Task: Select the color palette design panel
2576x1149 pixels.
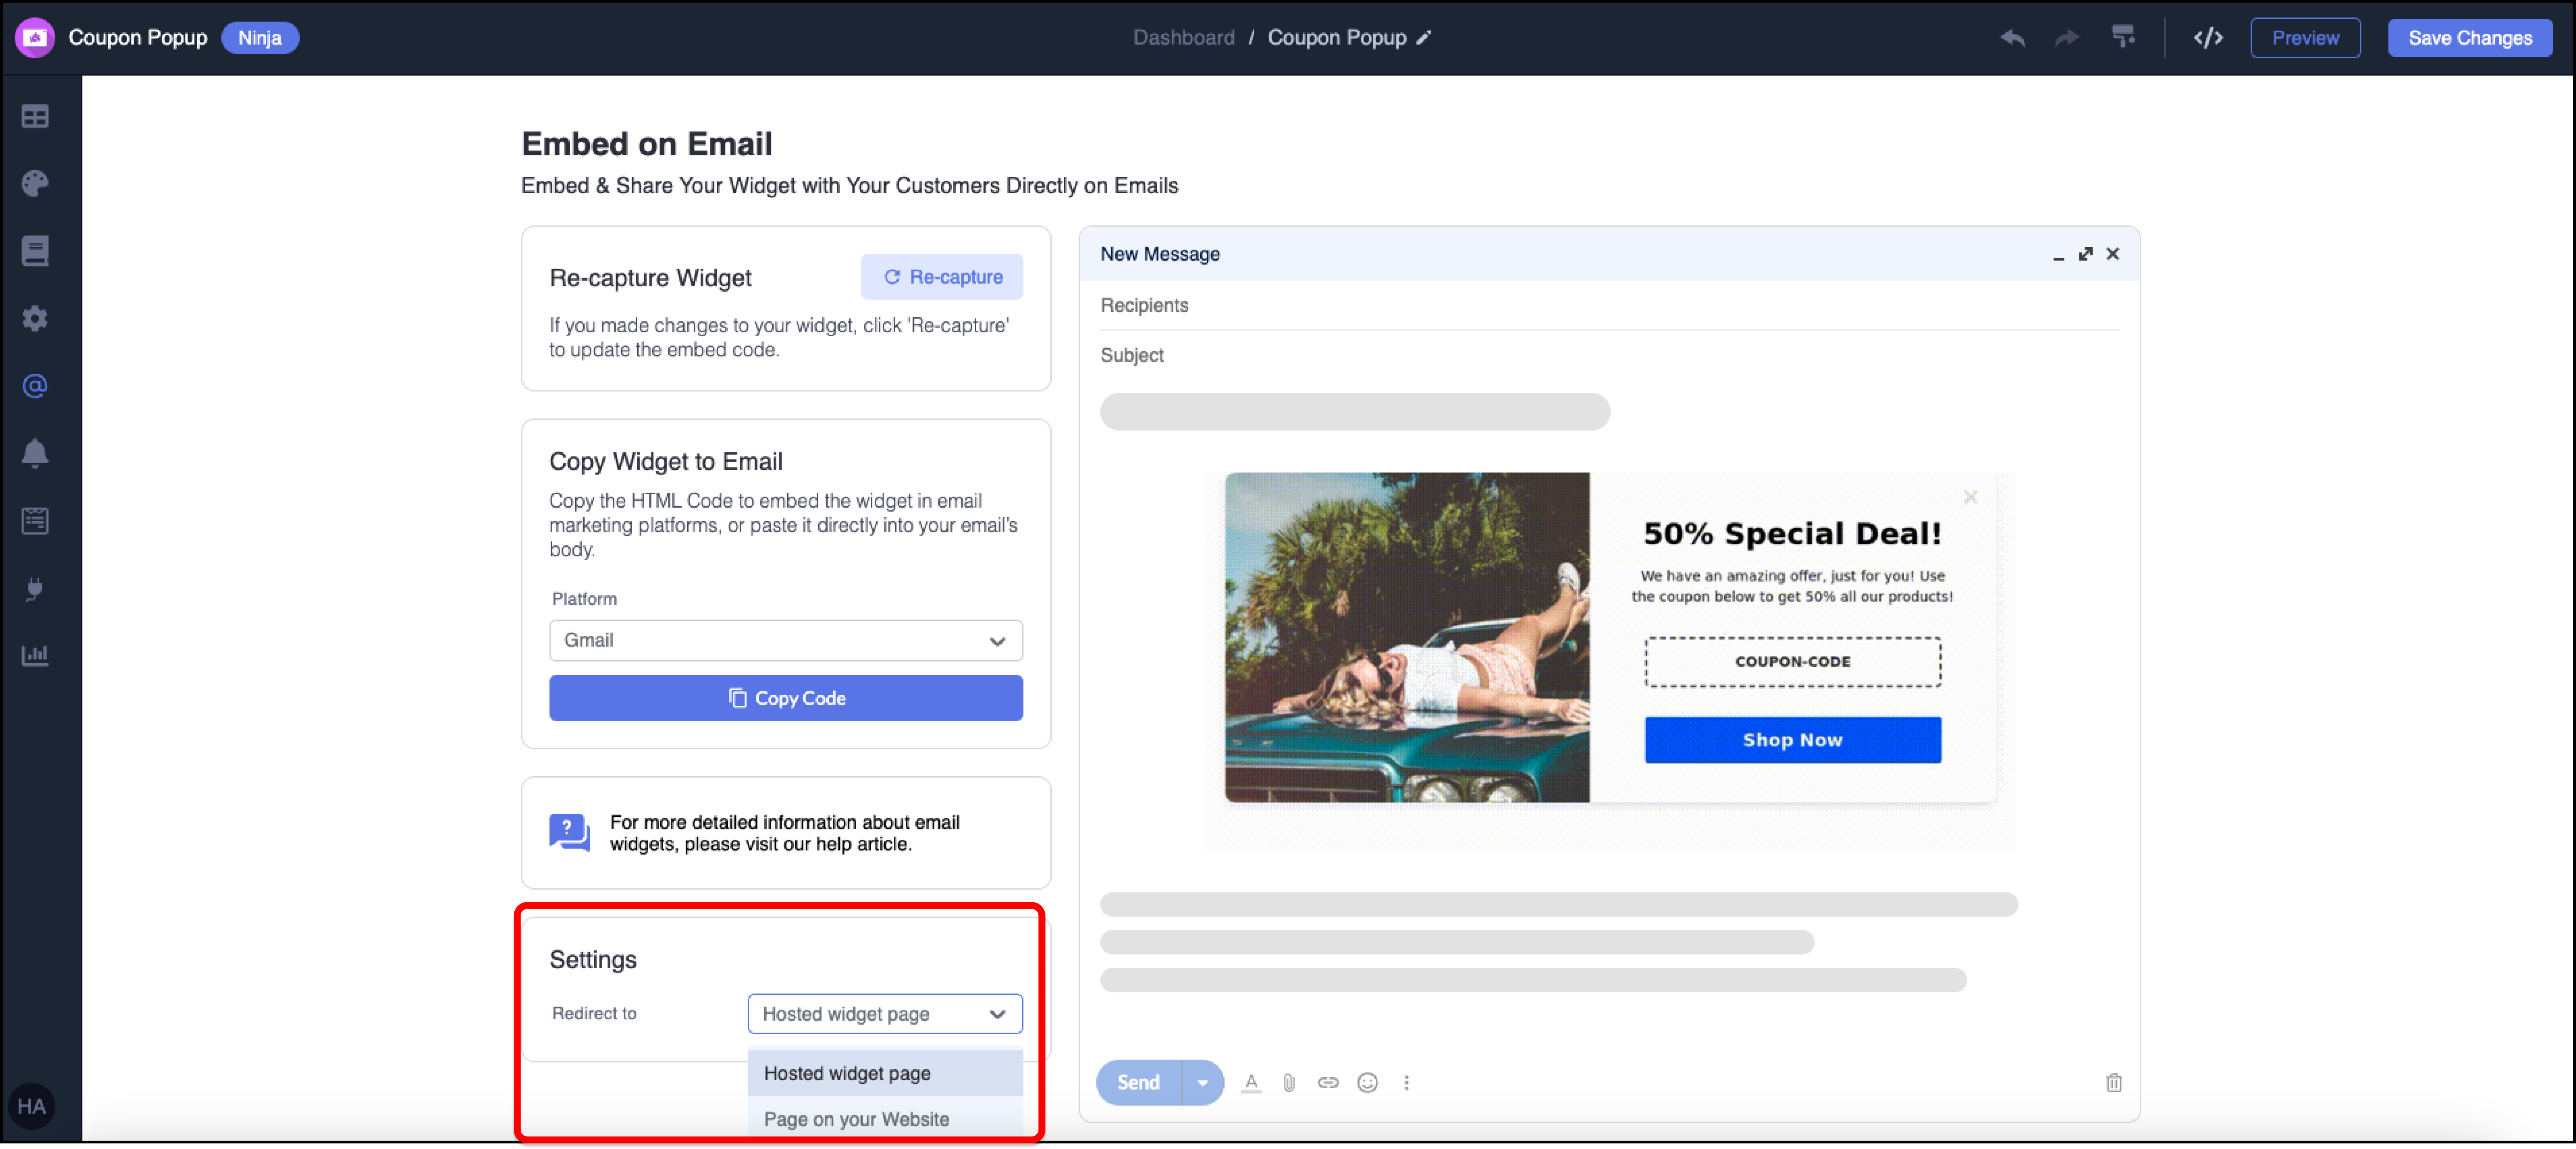Action: [x=35, y=183]
